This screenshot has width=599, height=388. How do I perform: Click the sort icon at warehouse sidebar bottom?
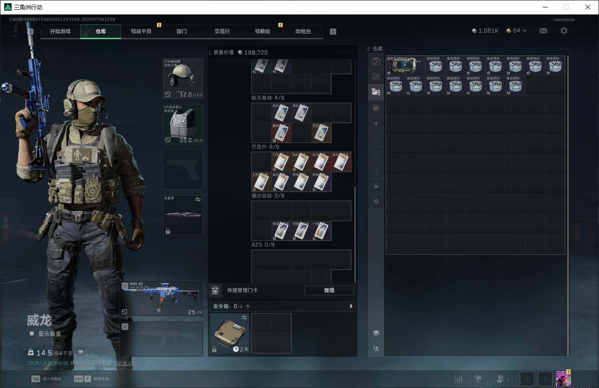[376, 348]
